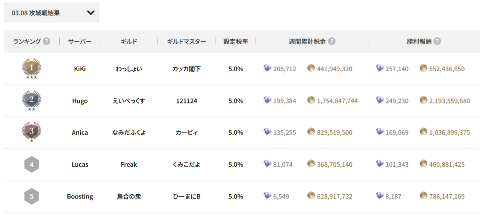
Task: Click the help icon beside 週間累計税金
Action: (x=332, y=41)
